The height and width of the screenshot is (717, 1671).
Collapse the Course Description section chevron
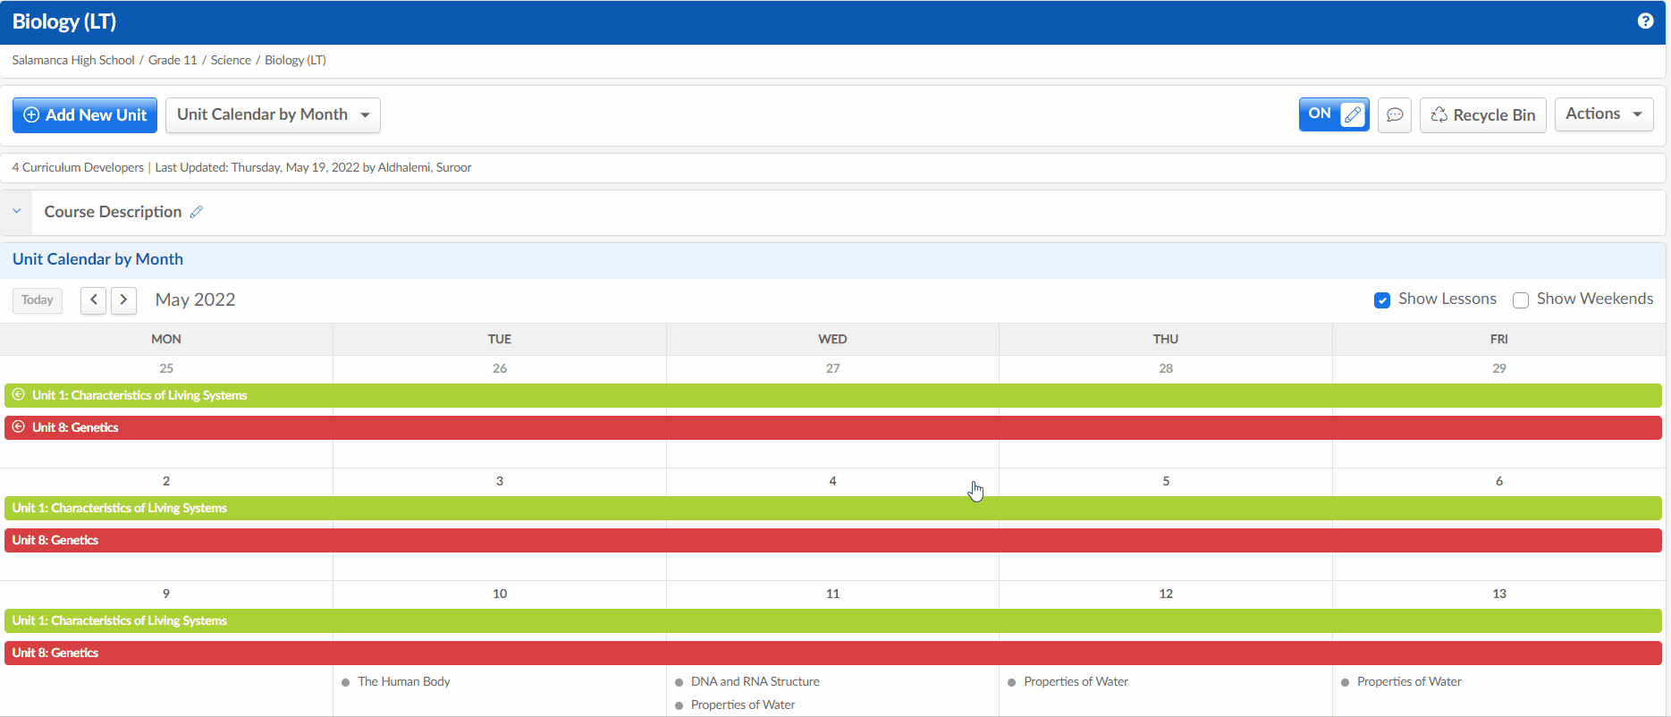click(16, 212)
